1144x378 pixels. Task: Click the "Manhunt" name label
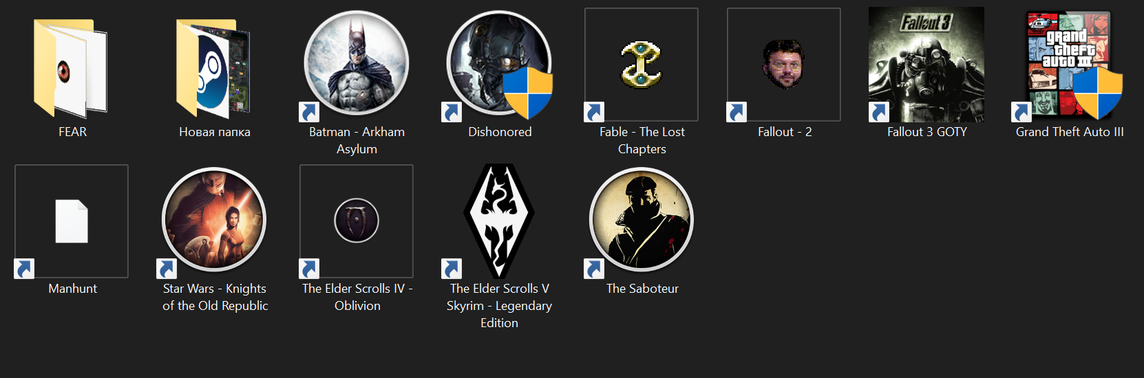pyautogui.click(x=72, y=289)
